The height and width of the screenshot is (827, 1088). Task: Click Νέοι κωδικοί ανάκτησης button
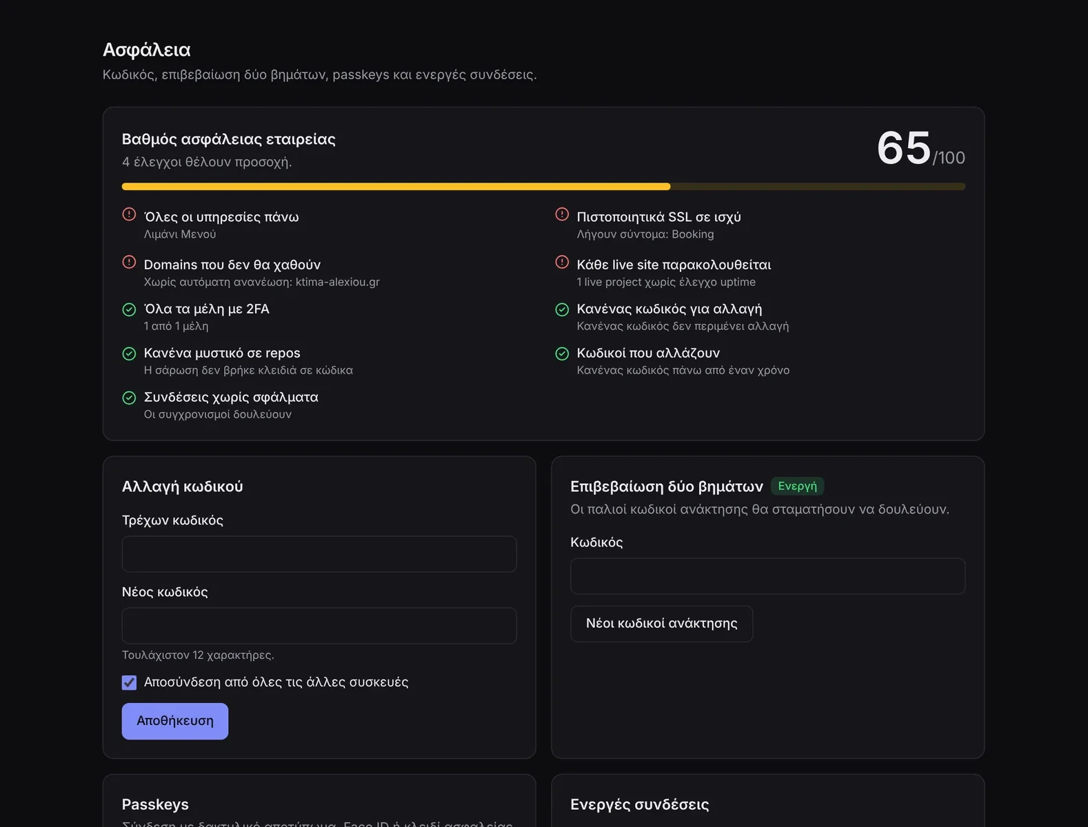click(662, 624)
